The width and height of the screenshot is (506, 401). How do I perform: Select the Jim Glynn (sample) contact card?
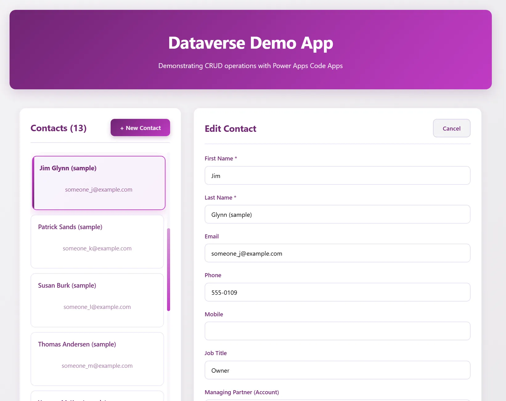[99, 183]
